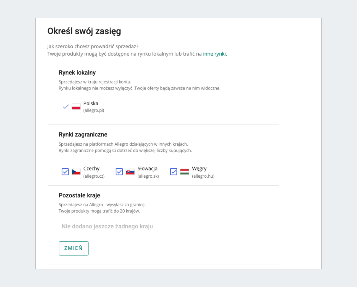This screenshot has height=287, width=357.
Task: Click the Polska market label
Action: pos(91,104)
